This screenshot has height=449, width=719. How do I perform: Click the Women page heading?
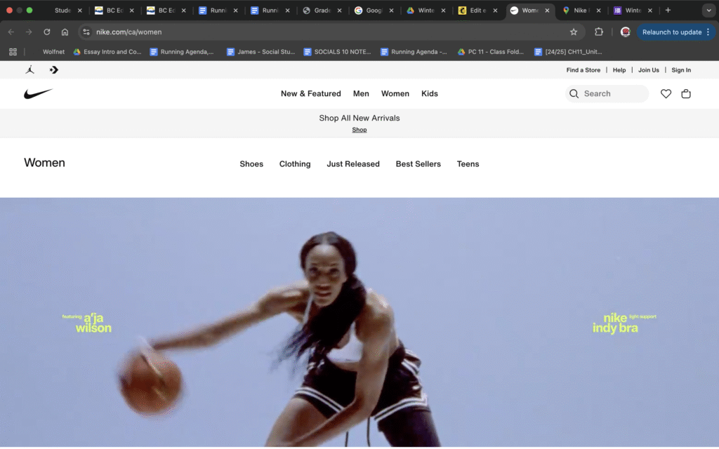coord(44,163)
